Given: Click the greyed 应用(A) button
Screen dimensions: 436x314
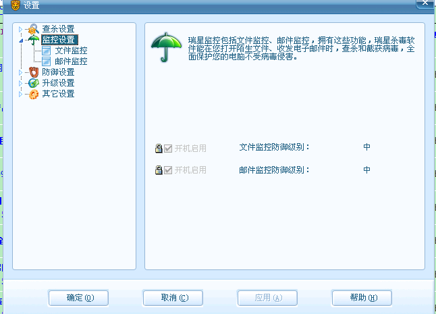Looking at the screenshot, I should (267, 298).
